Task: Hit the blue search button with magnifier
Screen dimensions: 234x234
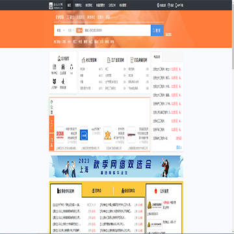Action: pyautogui.click(x=157, y=31)
